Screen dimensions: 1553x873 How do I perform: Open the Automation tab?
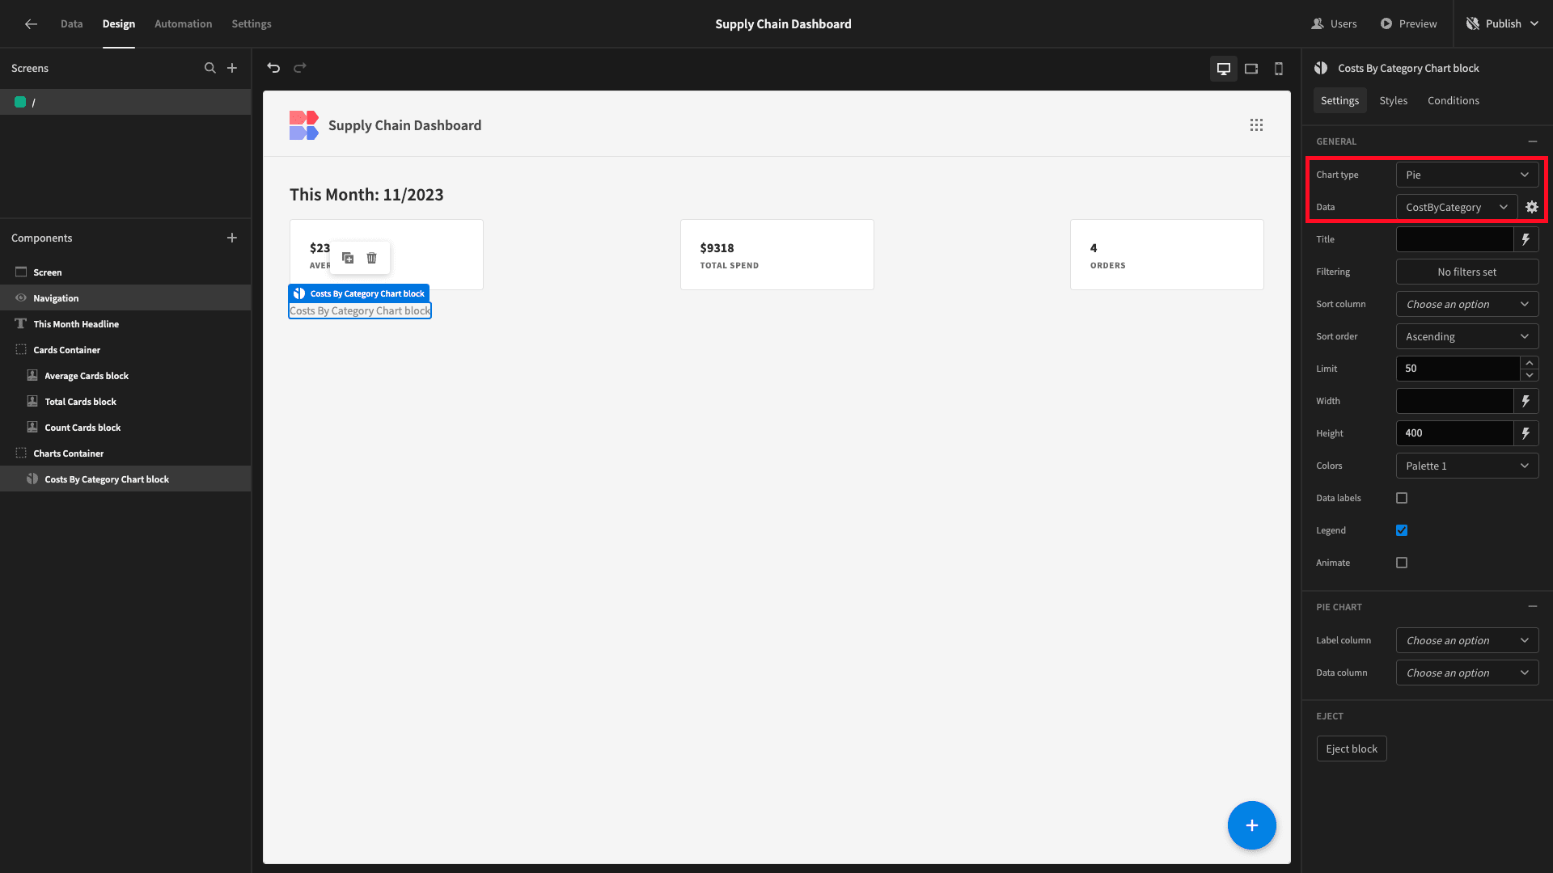[184, 24]
